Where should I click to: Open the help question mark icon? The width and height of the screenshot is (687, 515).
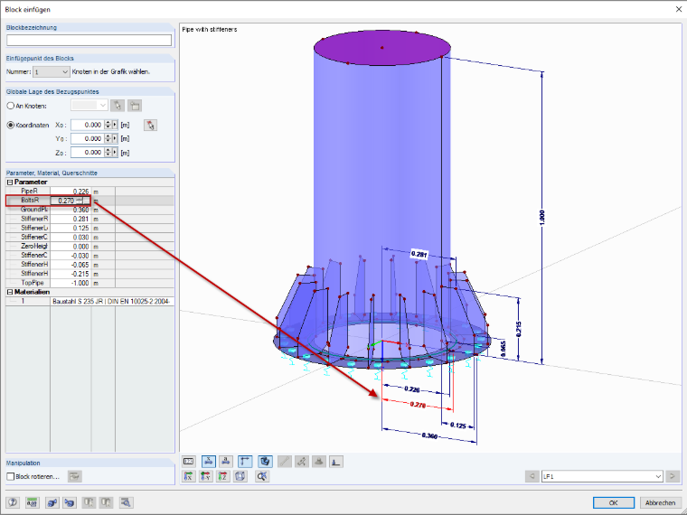(x=14, y=502)
